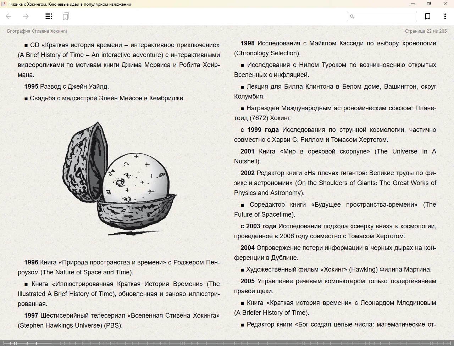Click text "Future of Spacetime)."
Image resolution: width=454 pixels, height=346 pixels.
point(265,214)
